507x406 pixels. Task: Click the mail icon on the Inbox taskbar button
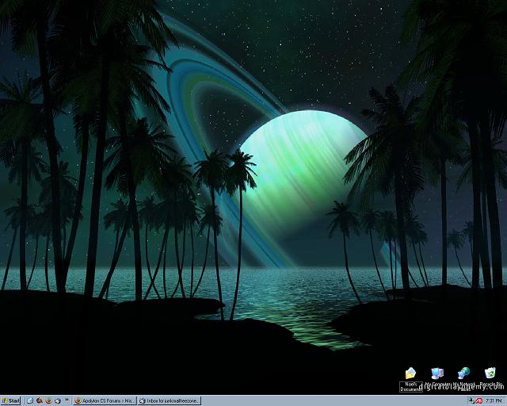click(x=142, y=401)
